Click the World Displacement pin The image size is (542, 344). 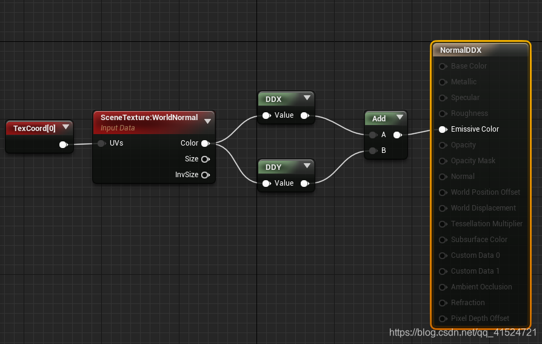pos(443,208)
